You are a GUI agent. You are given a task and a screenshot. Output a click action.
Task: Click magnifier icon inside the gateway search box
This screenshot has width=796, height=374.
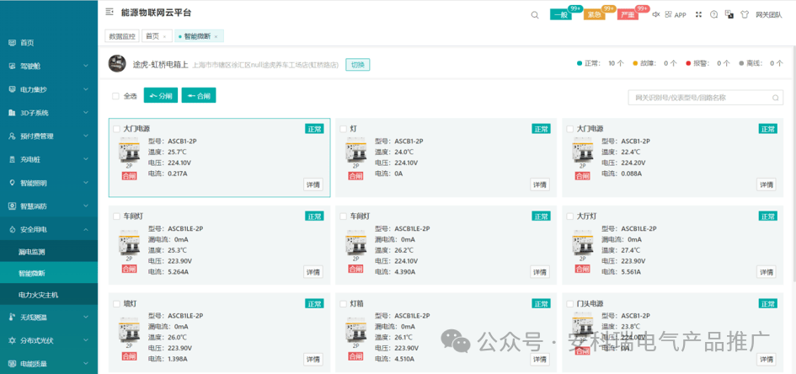click(775, 98)
